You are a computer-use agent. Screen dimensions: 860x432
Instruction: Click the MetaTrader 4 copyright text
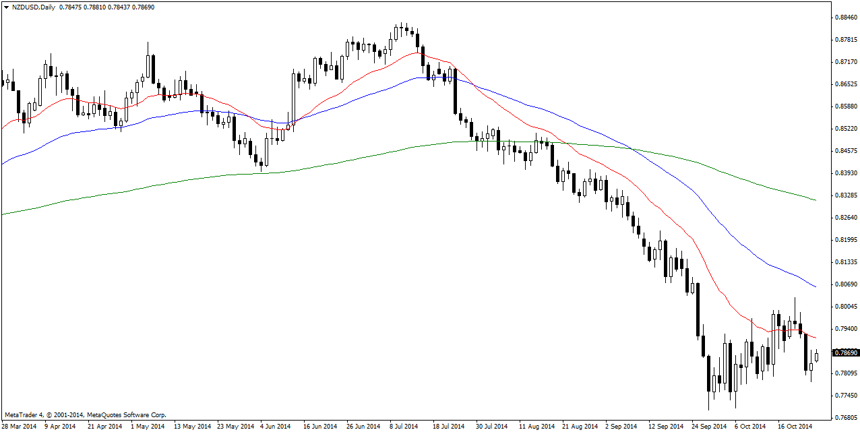coord(85,414)
